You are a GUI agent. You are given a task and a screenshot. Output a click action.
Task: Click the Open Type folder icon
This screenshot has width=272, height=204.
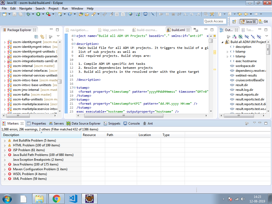click(81, 14)
